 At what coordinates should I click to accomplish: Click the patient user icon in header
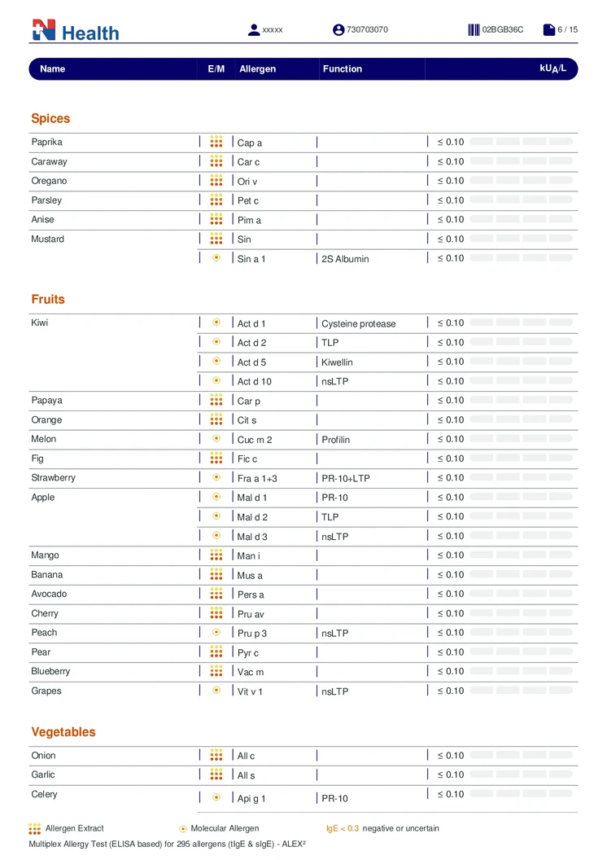pos(254,30)
